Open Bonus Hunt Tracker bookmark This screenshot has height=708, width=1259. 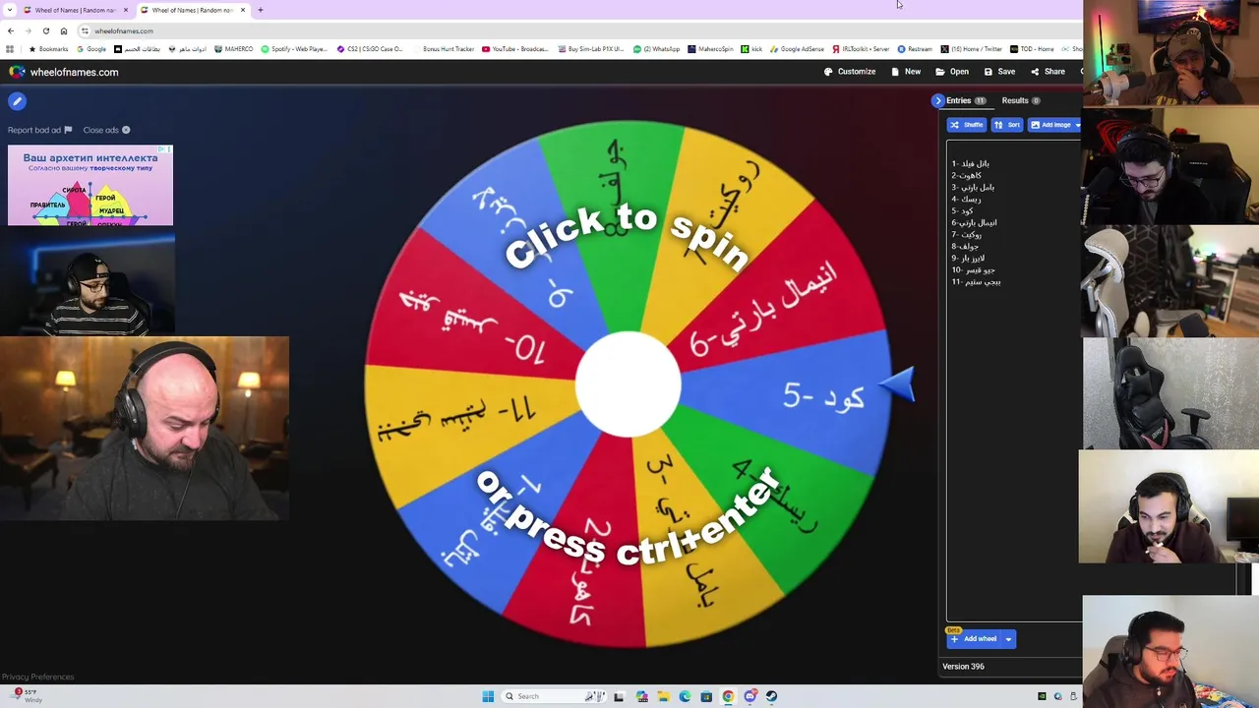click(x=444, y=49)
